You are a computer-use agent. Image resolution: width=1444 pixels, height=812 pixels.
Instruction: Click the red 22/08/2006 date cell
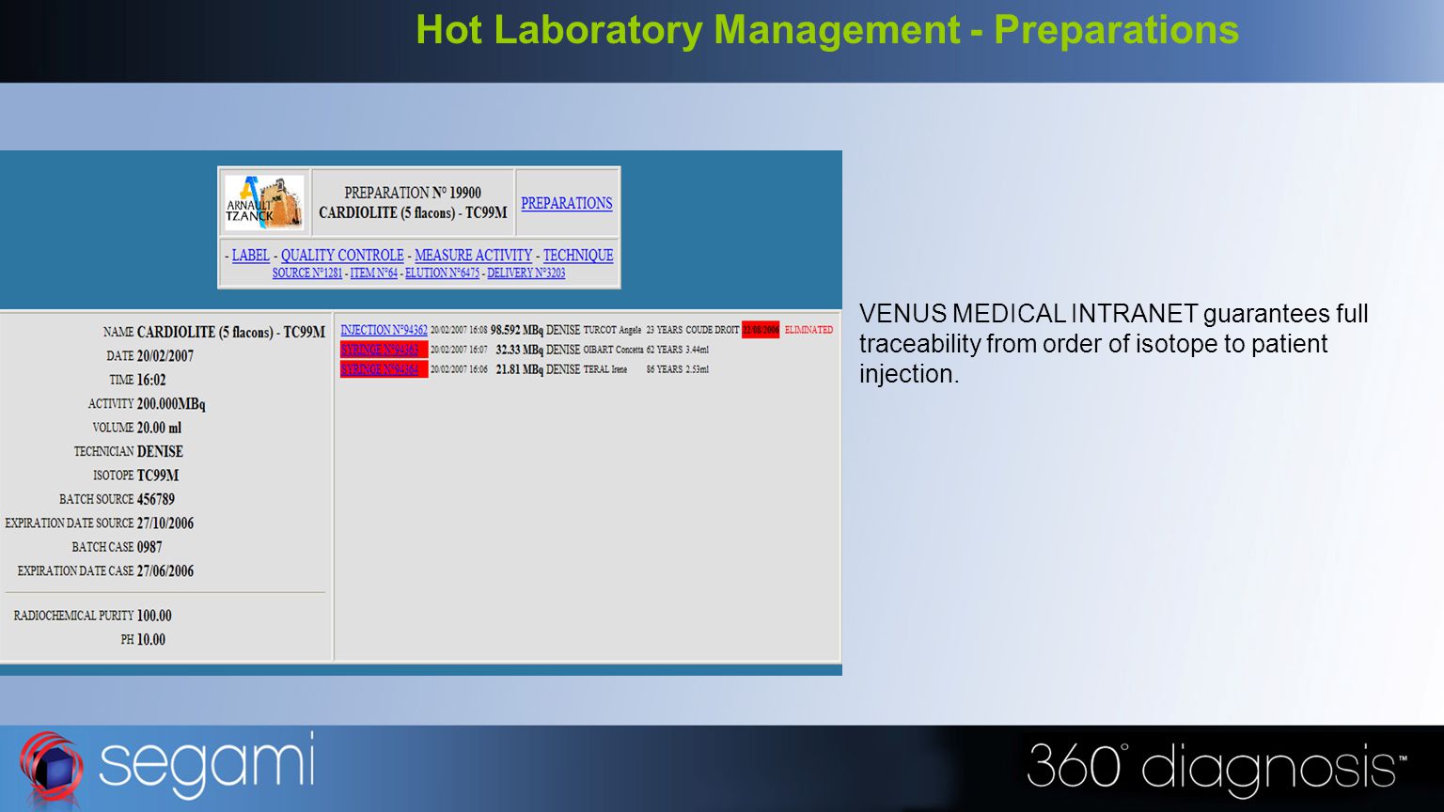[761, 330]
